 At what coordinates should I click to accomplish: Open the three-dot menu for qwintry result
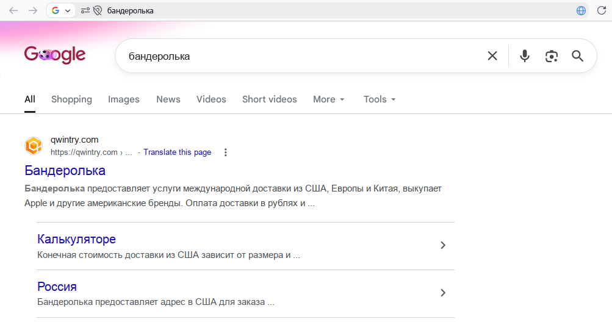(x=225, y=152)
